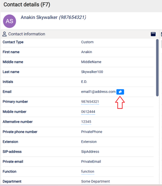Click the Extension field value
Screen dimensions: 162x186
tap(89, 142)
